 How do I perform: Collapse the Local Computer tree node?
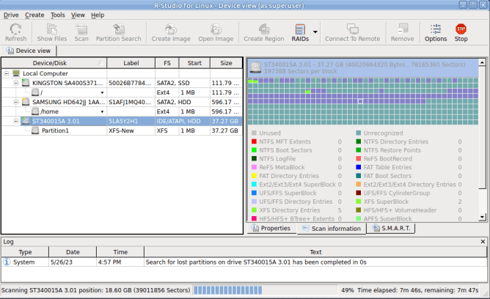(6, 74)
